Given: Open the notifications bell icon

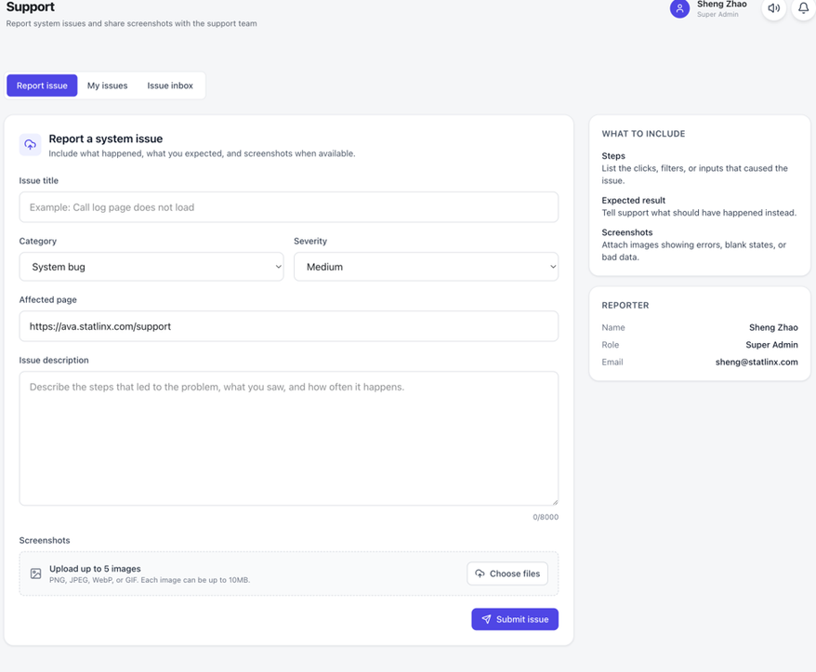Looking at the screenshot, I should coord(804,7).
